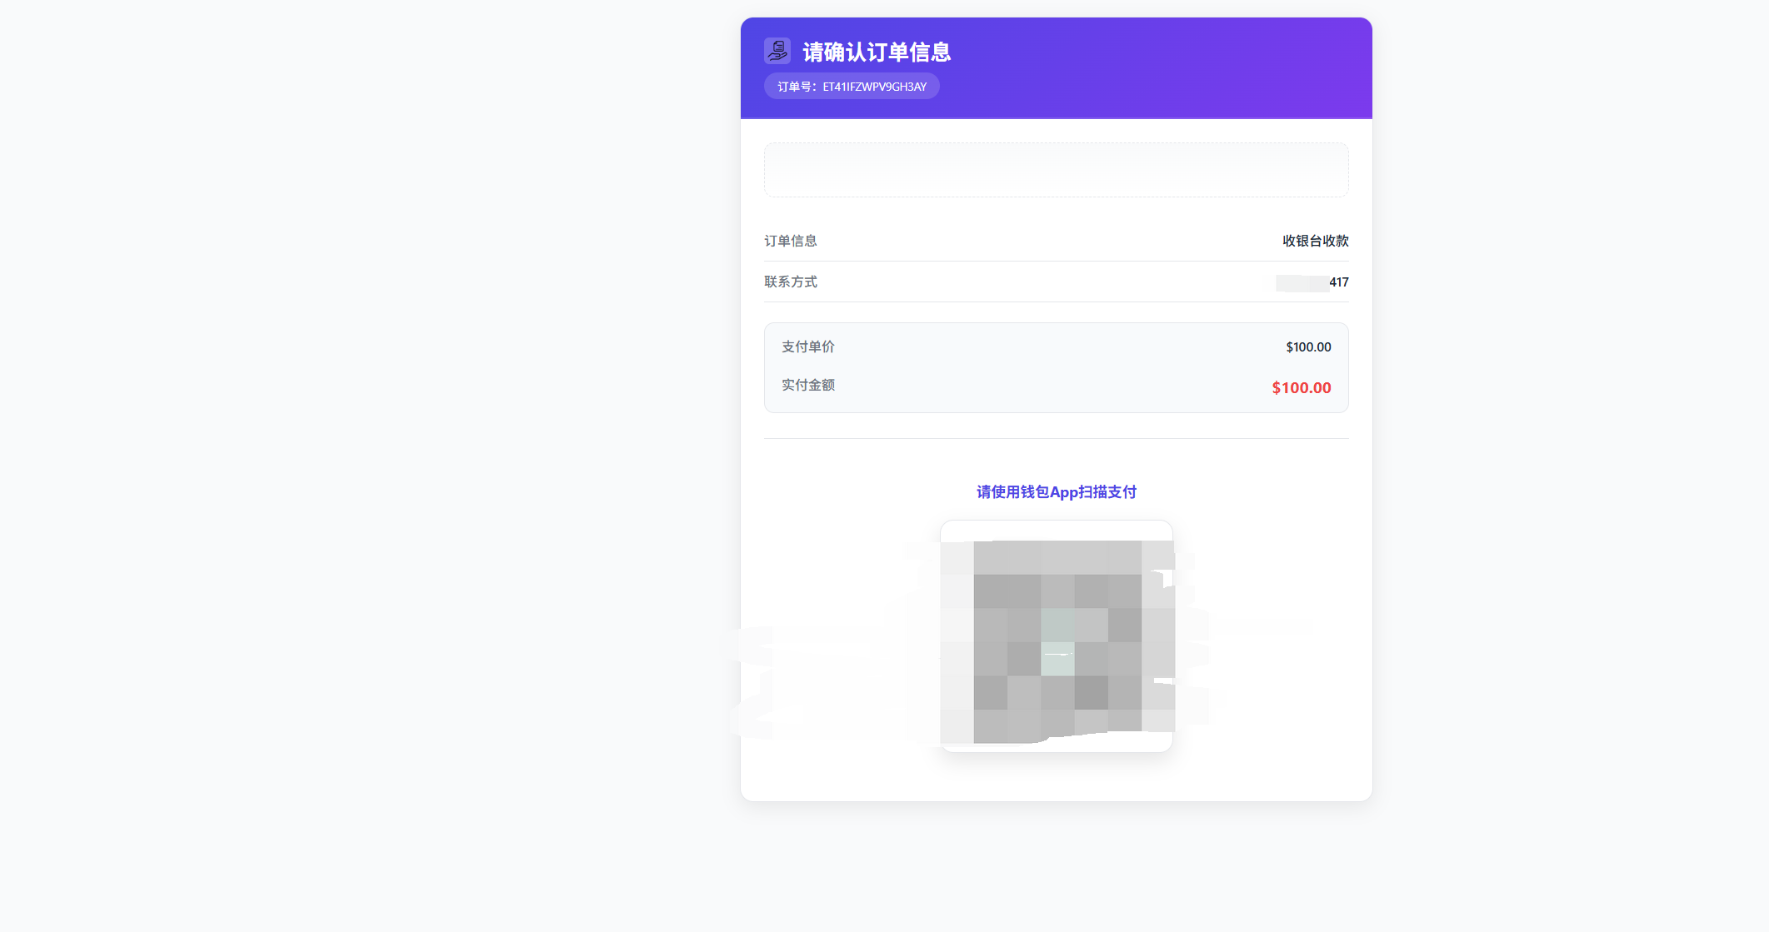Click the 订单信息 row label
The height and width of the screenshot is (932, 1769).
click(790, 241)
